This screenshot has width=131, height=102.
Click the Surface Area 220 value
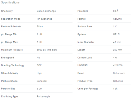(115, 27)
